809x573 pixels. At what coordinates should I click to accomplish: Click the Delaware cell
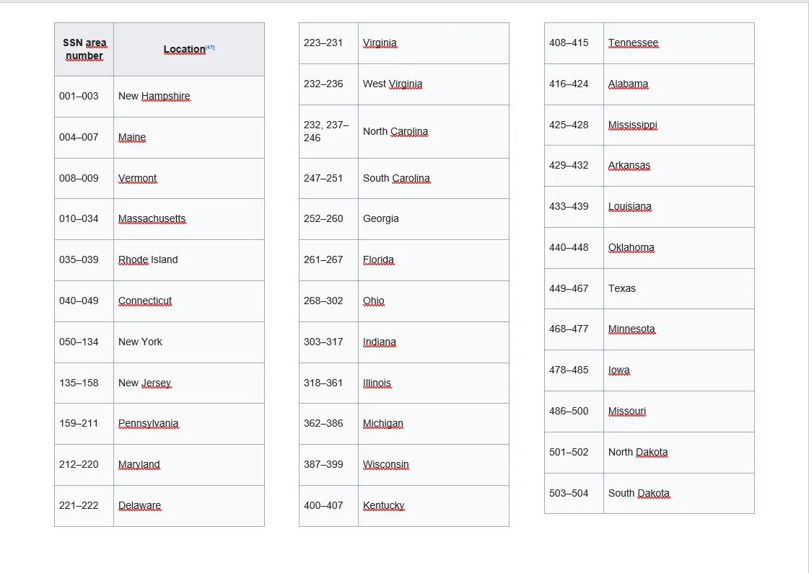click(x=189, y=506)
